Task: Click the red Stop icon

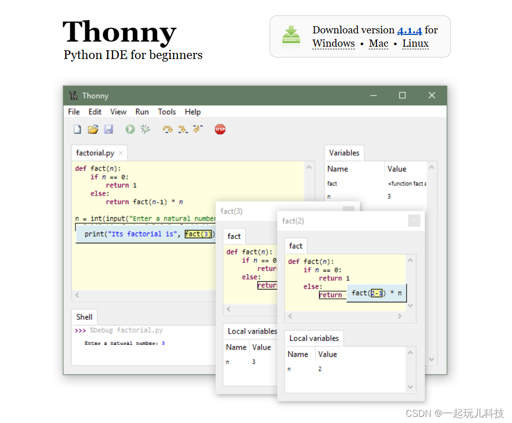Action: click(x=220, y=129)
